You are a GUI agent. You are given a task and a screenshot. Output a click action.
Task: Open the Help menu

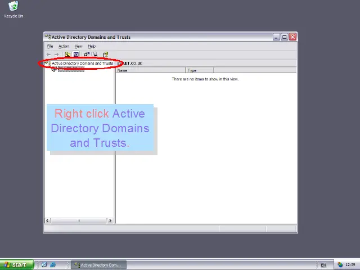point(92,46)
